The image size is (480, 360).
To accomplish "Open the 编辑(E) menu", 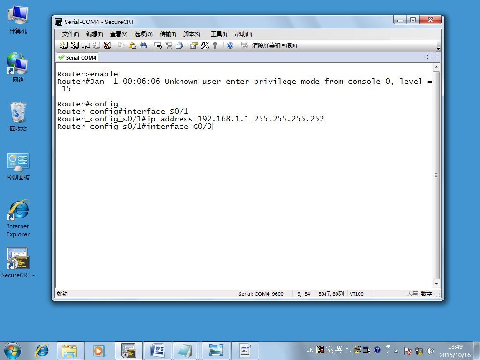I will (x=94, y=34).
